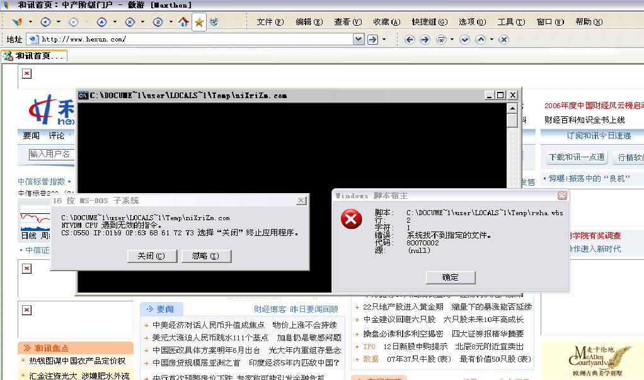Click 确定 in the Windows script host dialog

(451, 277)
